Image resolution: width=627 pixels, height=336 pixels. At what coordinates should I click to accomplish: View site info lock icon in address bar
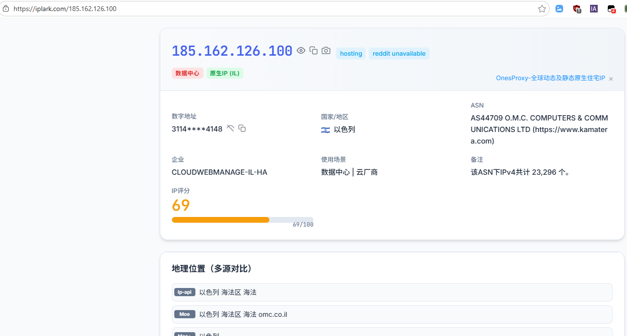6,9
